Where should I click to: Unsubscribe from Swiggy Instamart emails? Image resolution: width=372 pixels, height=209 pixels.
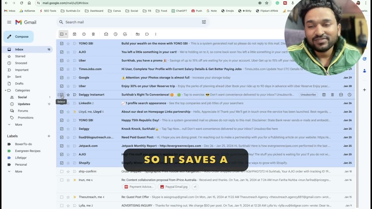tap(308, 95)
